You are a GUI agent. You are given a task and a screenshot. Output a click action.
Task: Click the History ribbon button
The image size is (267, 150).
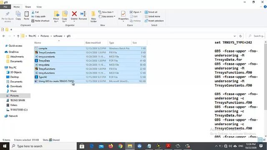[135, 21]
